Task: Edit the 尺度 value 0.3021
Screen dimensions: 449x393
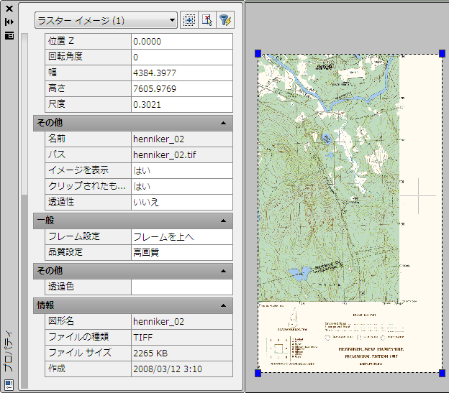Action: pyautogui.click(x=182, y=104)
